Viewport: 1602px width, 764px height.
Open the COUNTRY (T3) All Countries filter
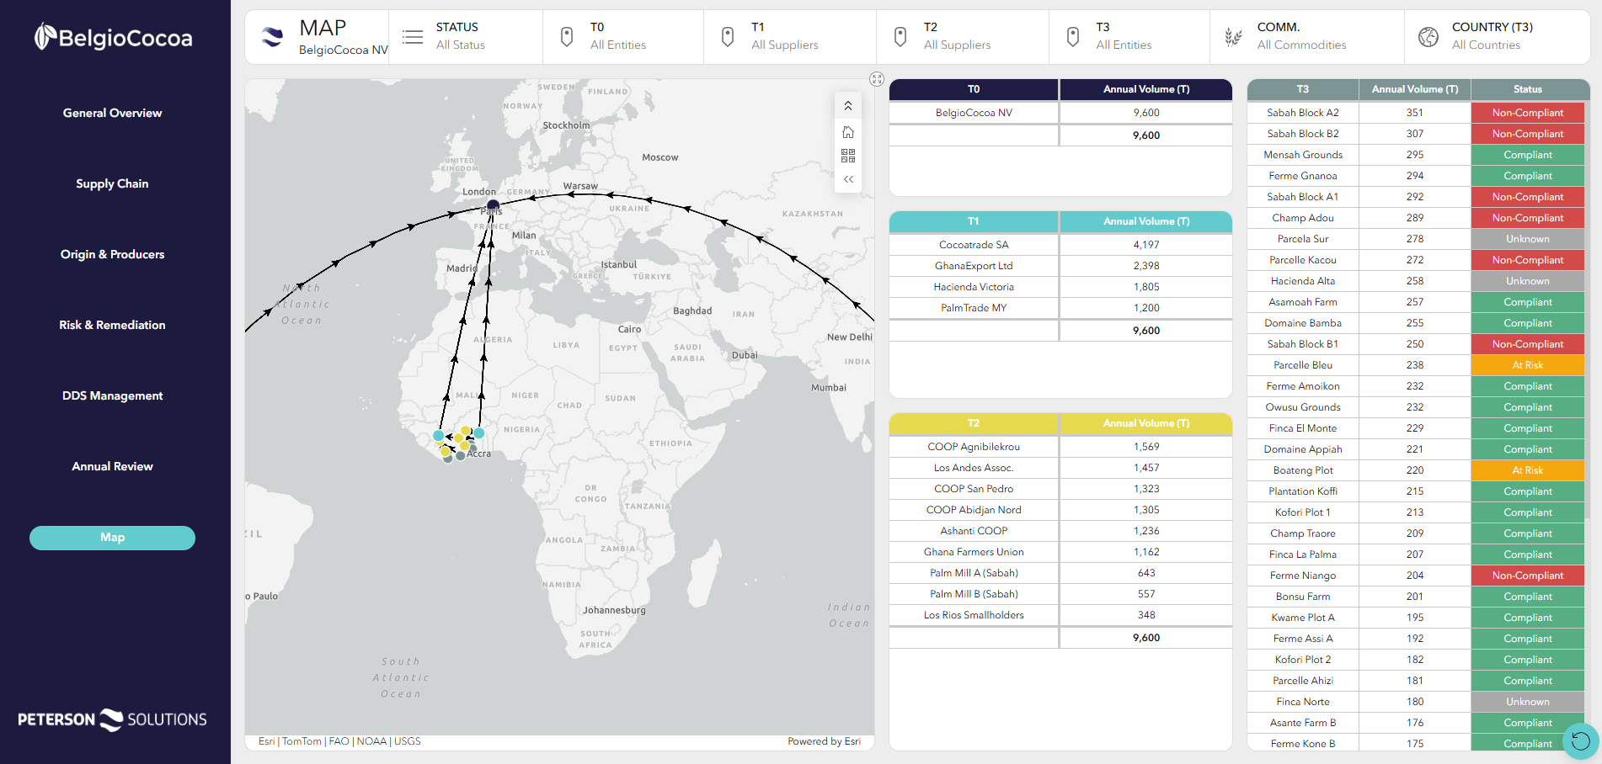pyautogui.click(x=1498, y=37)
